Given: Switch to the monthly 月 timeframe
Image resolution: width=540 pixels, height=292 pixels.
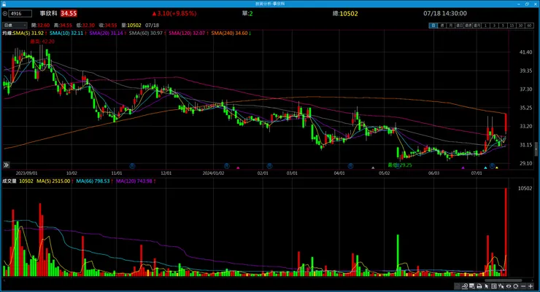Looking at the screenshot, I should coord(450,25).
